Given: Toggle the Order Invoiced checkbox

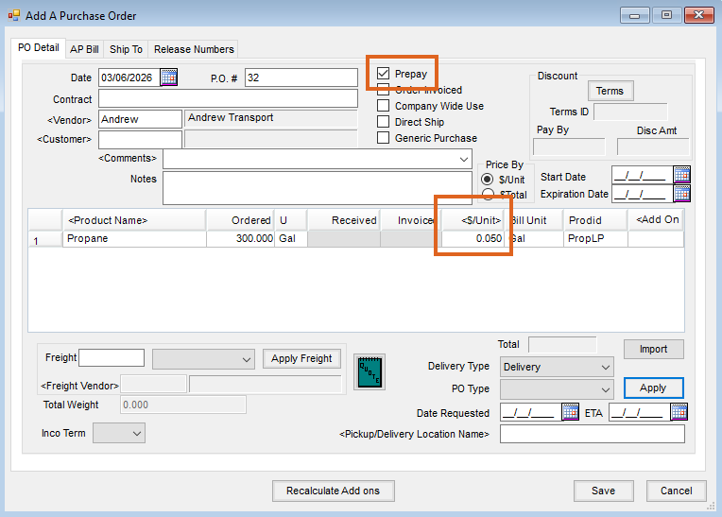Looking at the screenshot, I should coord(383,89).
